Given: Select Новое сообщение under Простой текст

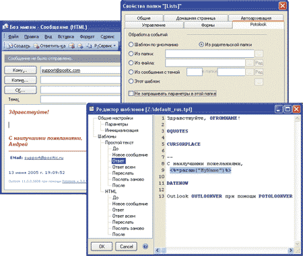Looking at the screenshot, I should 130,155.
